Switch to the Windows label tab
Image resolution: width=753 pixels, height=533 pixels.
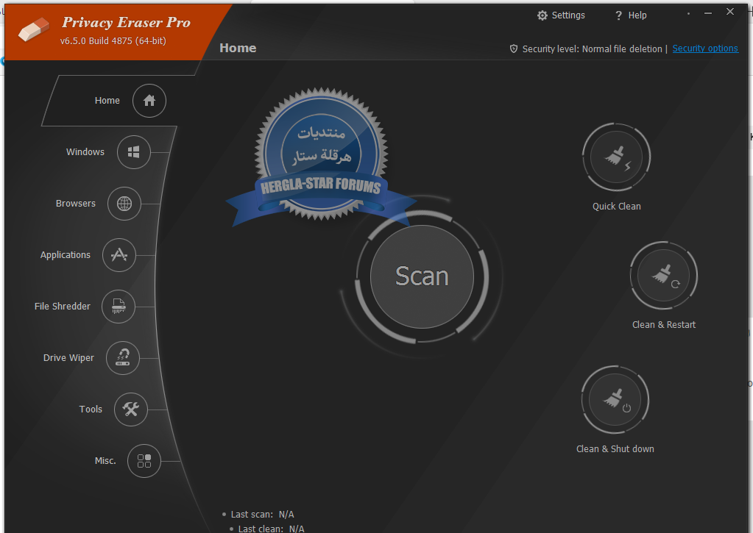[85, 151]
